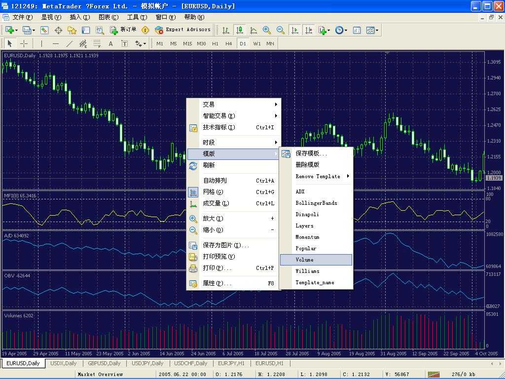Click the crosshair cursor tool
The height and width of the screenshot is (379, 505).
23,43
